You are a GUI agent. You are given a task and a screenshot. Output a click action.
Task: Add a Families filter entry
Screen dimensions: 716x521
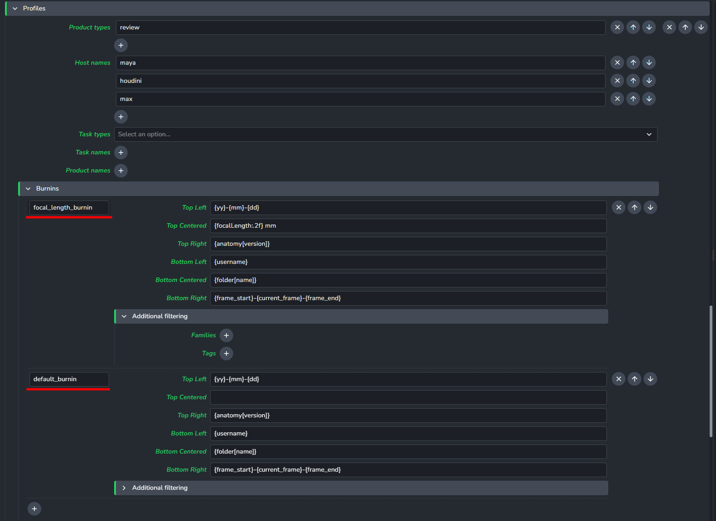pos(226,335)
